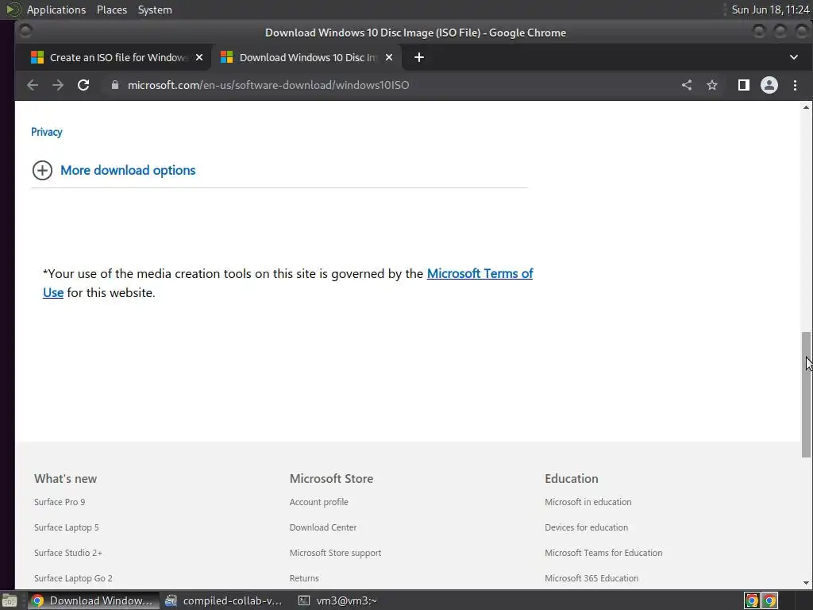
Task: Open Devices for education link
Action: [587, 527]
